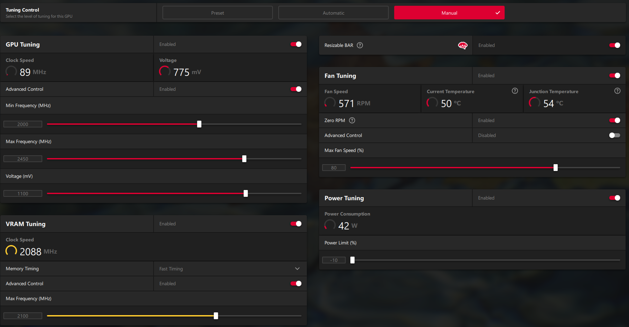The width and height of the screenshot is (629, 327).
Task: Click the VRAM Clock Speed gauge icon
Action: [x=11, y=251]
